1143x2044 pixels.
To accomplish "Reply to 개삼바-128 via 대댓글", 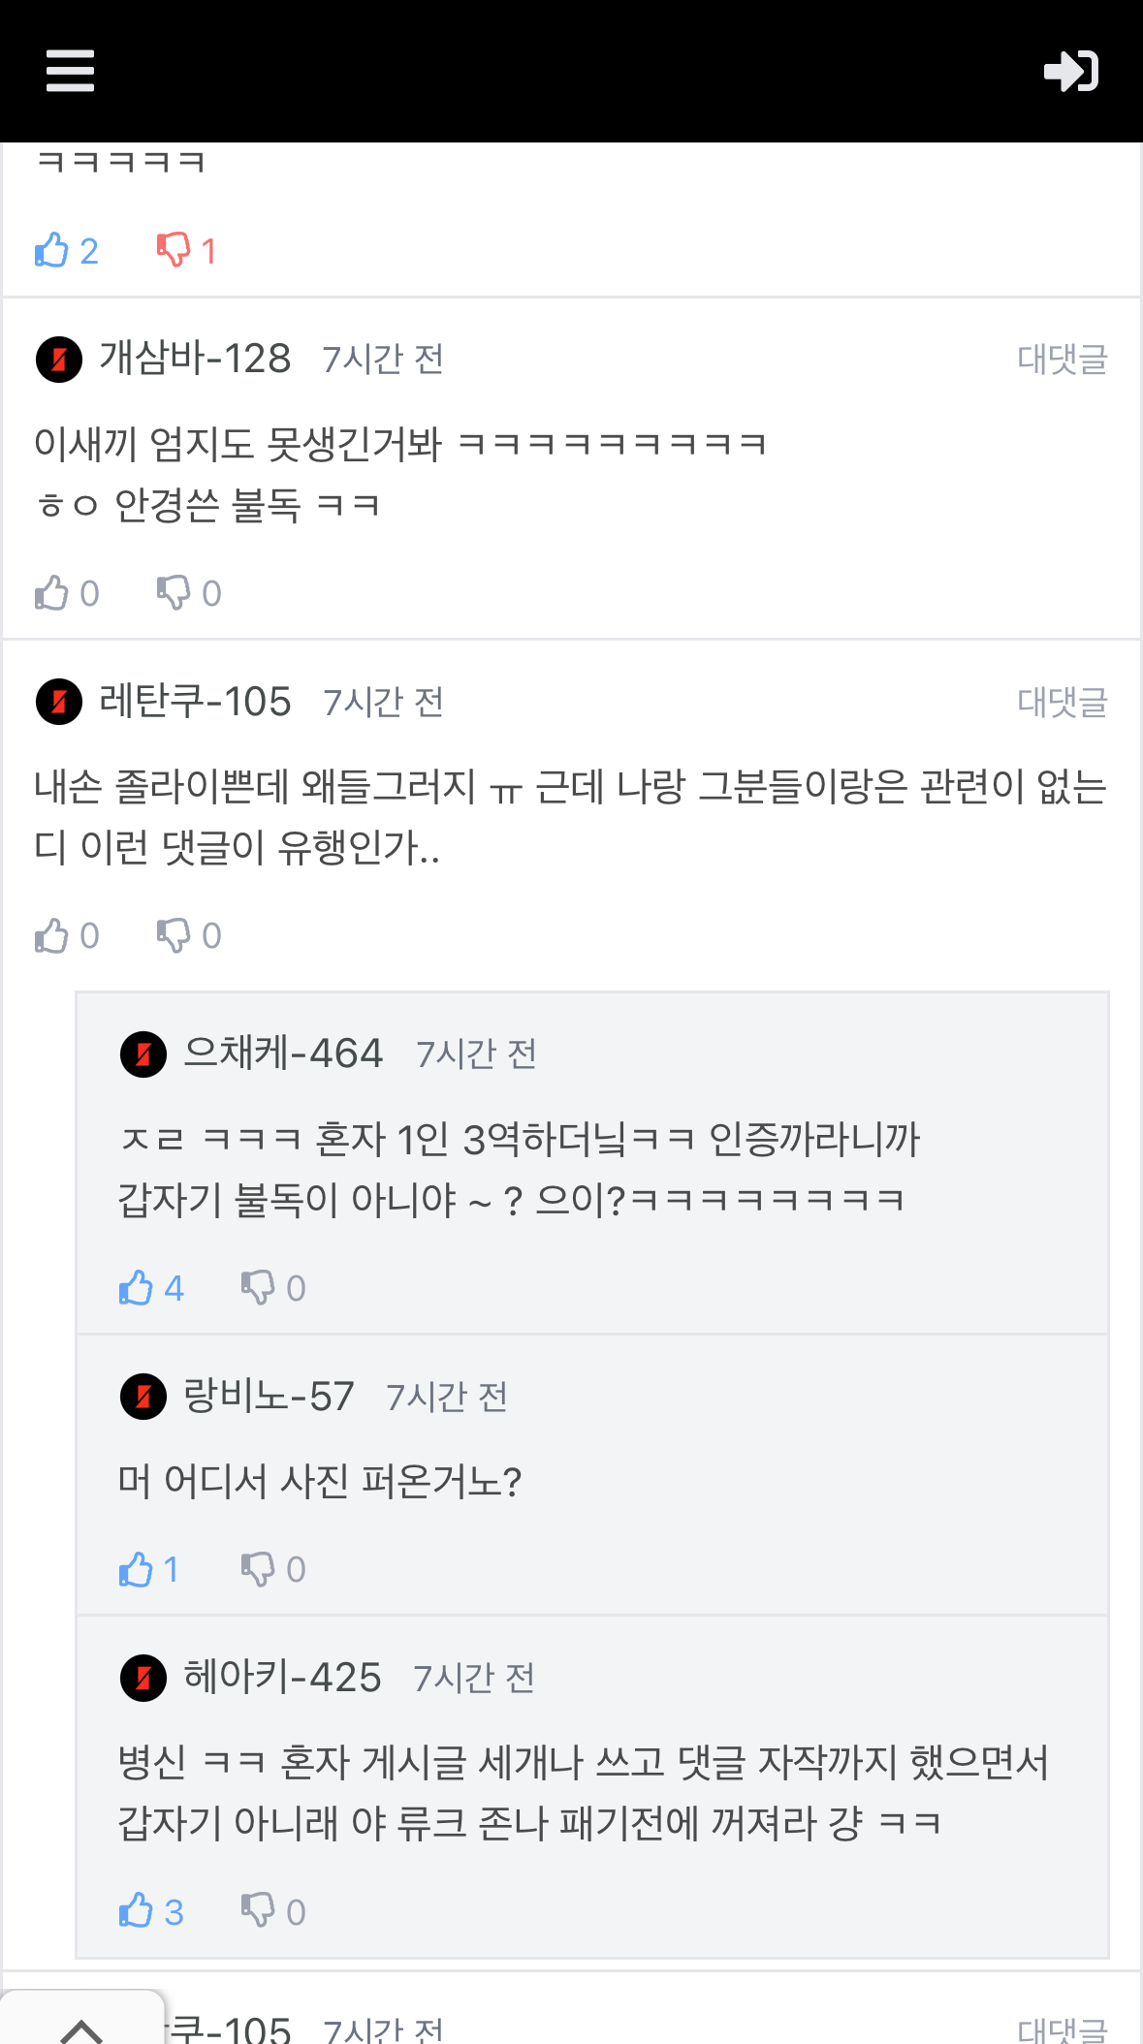I will [x=1062, y=360].
